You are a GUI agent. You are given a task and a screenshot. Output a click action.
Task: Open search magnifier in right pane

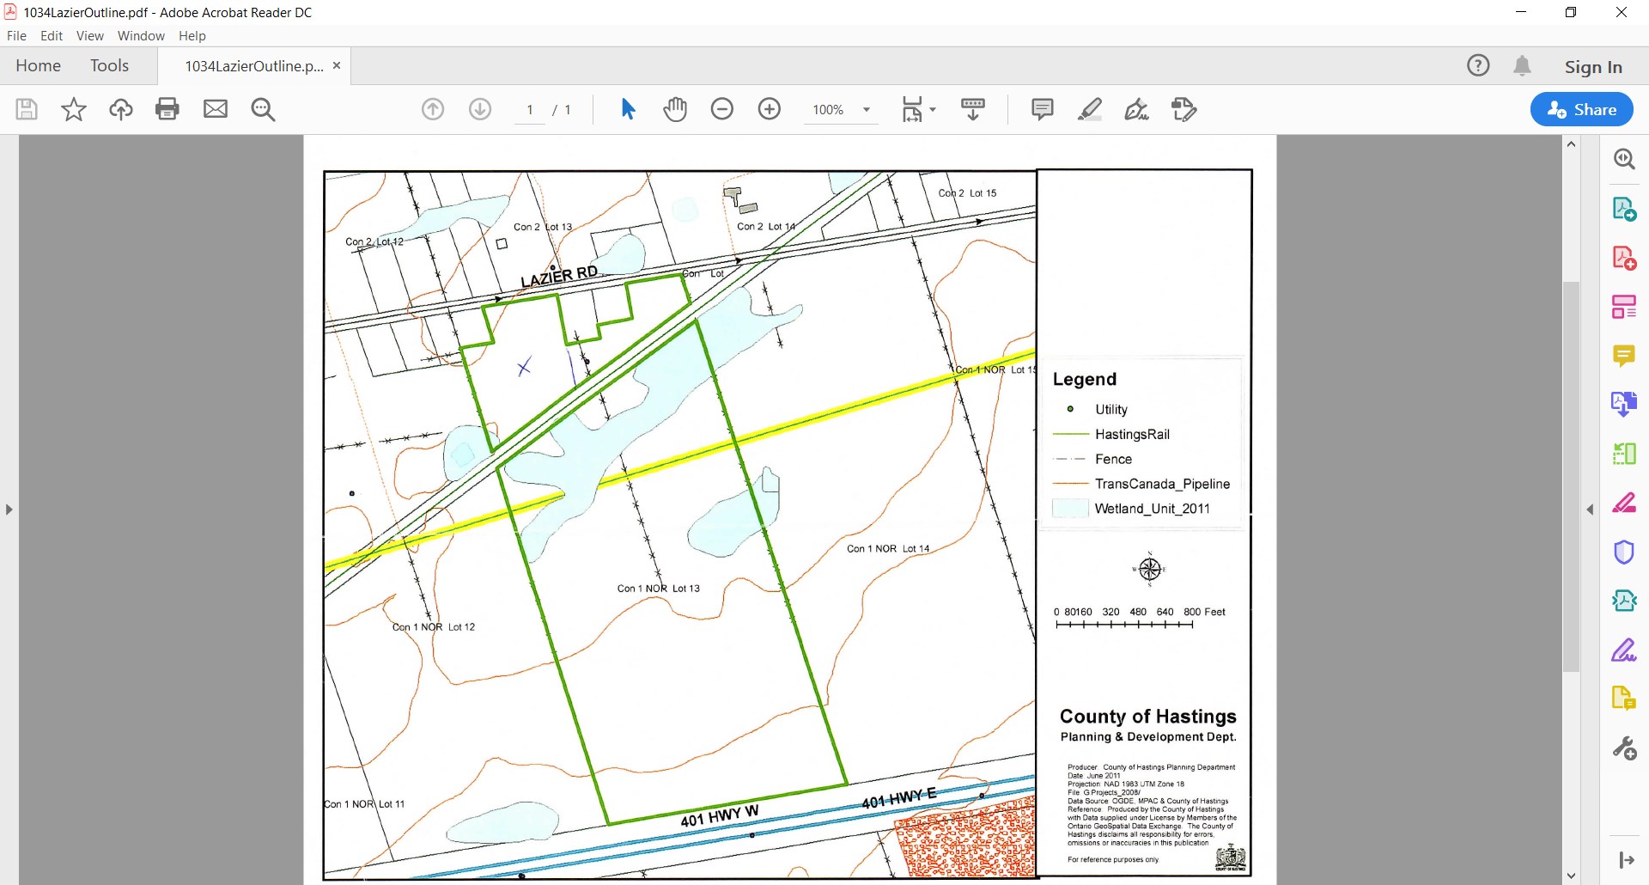click(x=1624, y=159)
